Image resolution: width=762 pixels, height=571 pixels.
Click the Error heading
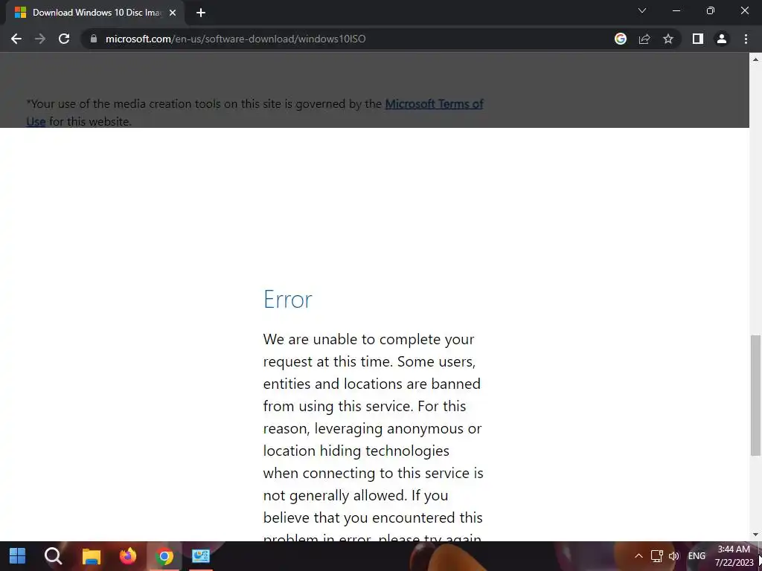pyautogui.click(x=288, y=299)
